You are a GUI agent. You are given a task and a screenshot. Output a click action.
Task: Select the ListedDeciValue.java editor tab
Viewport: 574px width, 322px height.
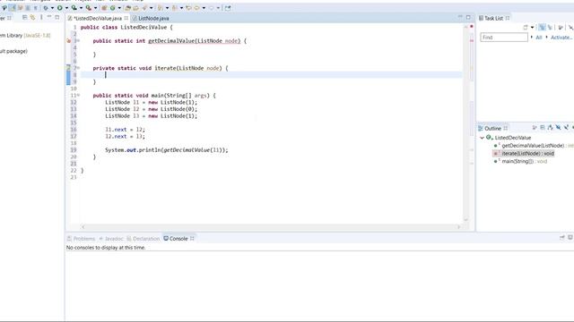(x=98, y=18)
